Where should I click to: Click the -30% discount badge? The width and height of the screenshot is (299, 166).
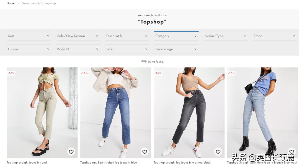(x=11, y=73)
